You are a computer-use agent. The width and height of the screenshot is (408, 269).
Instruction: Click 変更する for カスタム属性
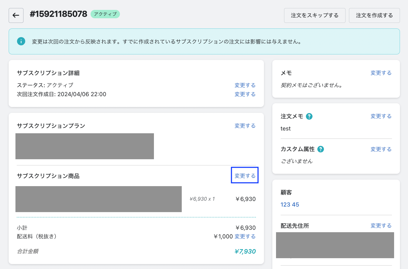pyautogui.click(x=381, y=149)
